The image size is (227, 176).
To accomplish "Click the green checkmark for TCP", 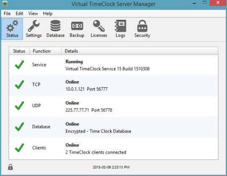I will tap(19, 84).
